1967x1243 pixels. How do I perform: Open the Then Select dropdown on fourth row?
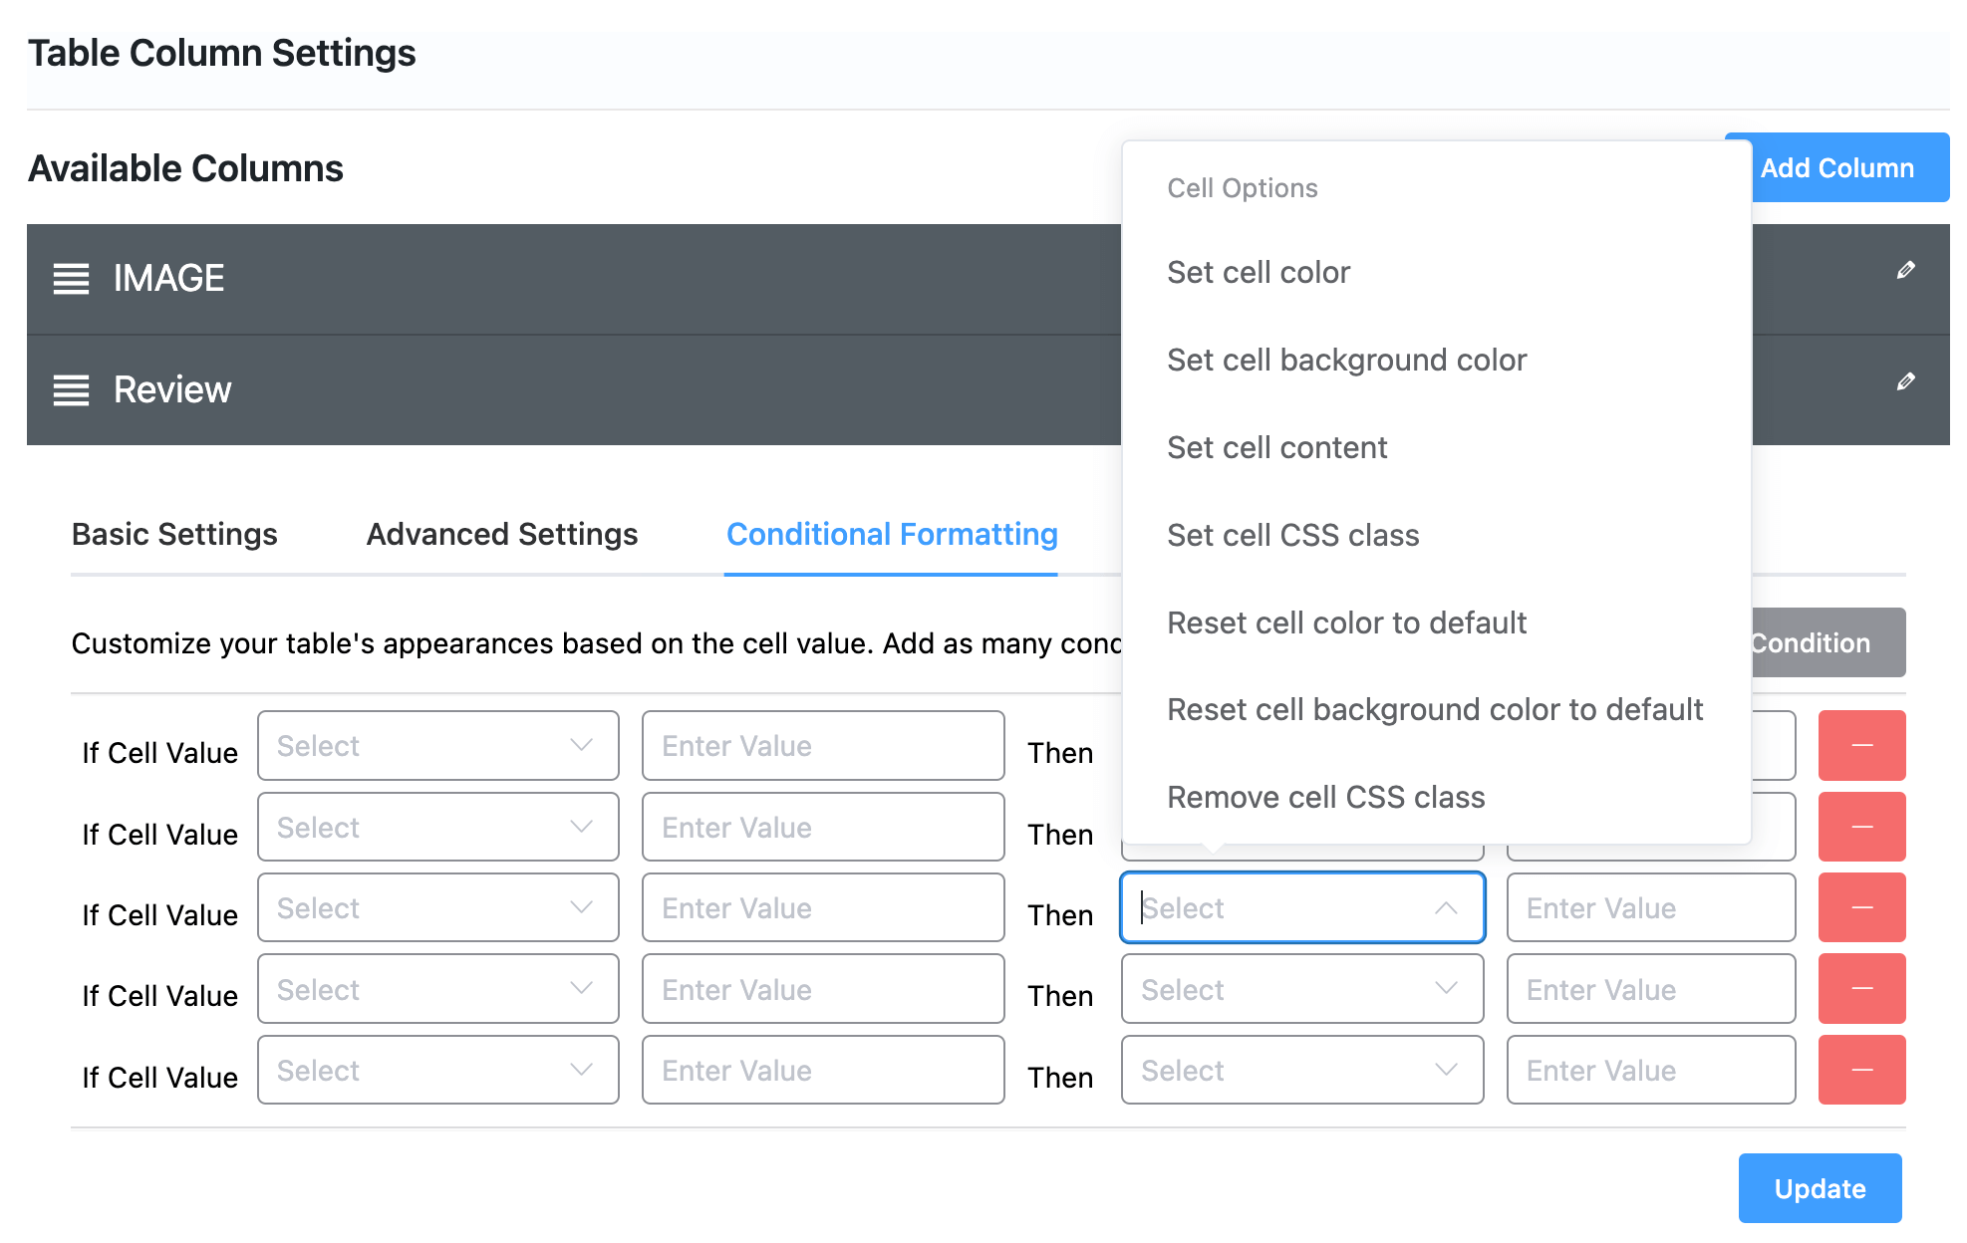1301,989
